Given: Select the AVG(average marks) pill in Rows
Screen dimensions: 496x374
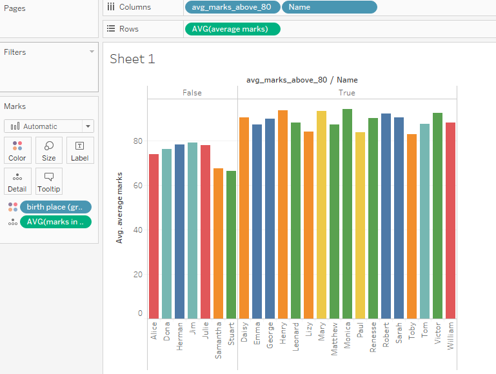Looking at the screenshot, I should tap(232, 28).
